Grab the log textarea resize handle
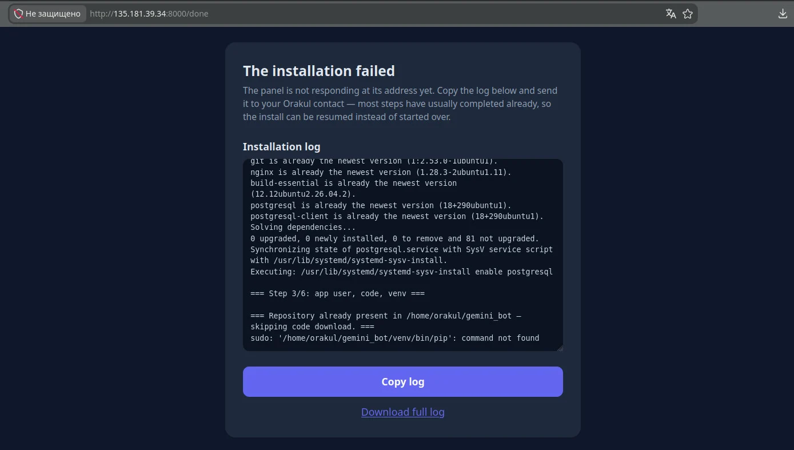This screenshot has width=794, height=450. 560,348
